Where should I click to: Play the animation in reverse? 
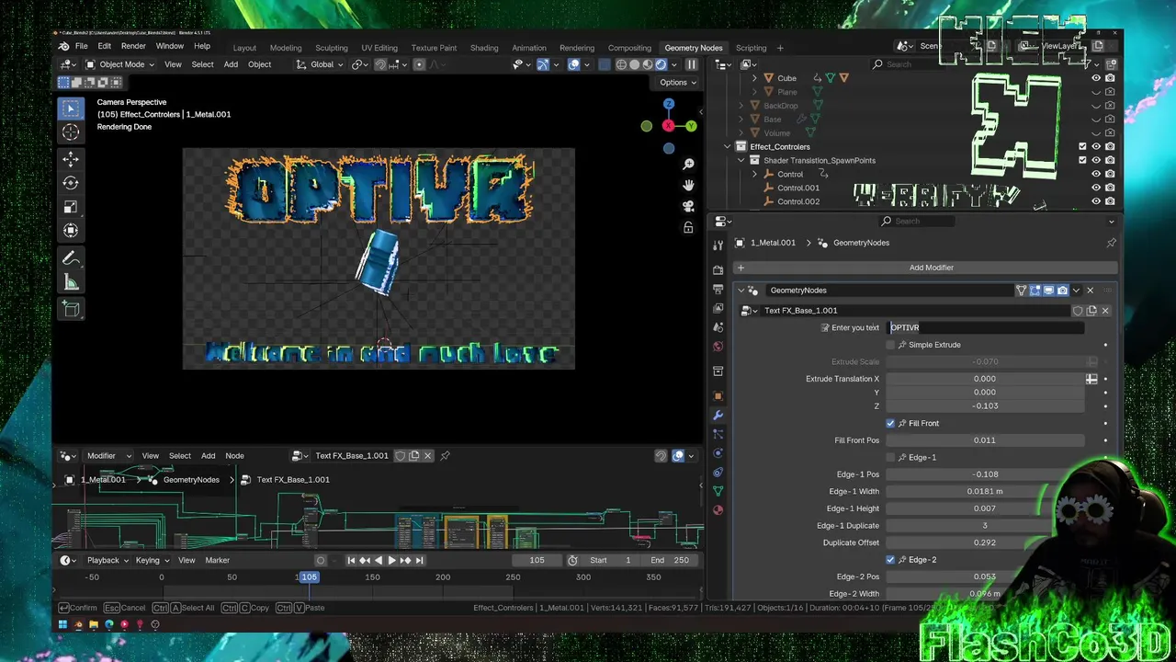[x=378, y=560]
